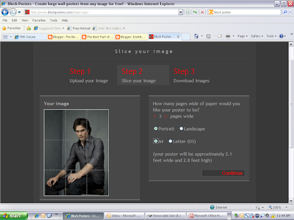Click the Compatibility View icon
The image size is (294, 220).
(187, 12)
